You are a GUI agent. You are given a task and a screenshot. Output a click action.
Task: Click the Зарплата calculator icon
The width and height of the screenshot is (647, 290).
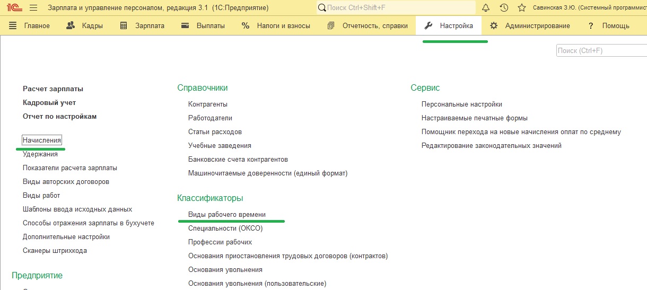tap(124, 25)
